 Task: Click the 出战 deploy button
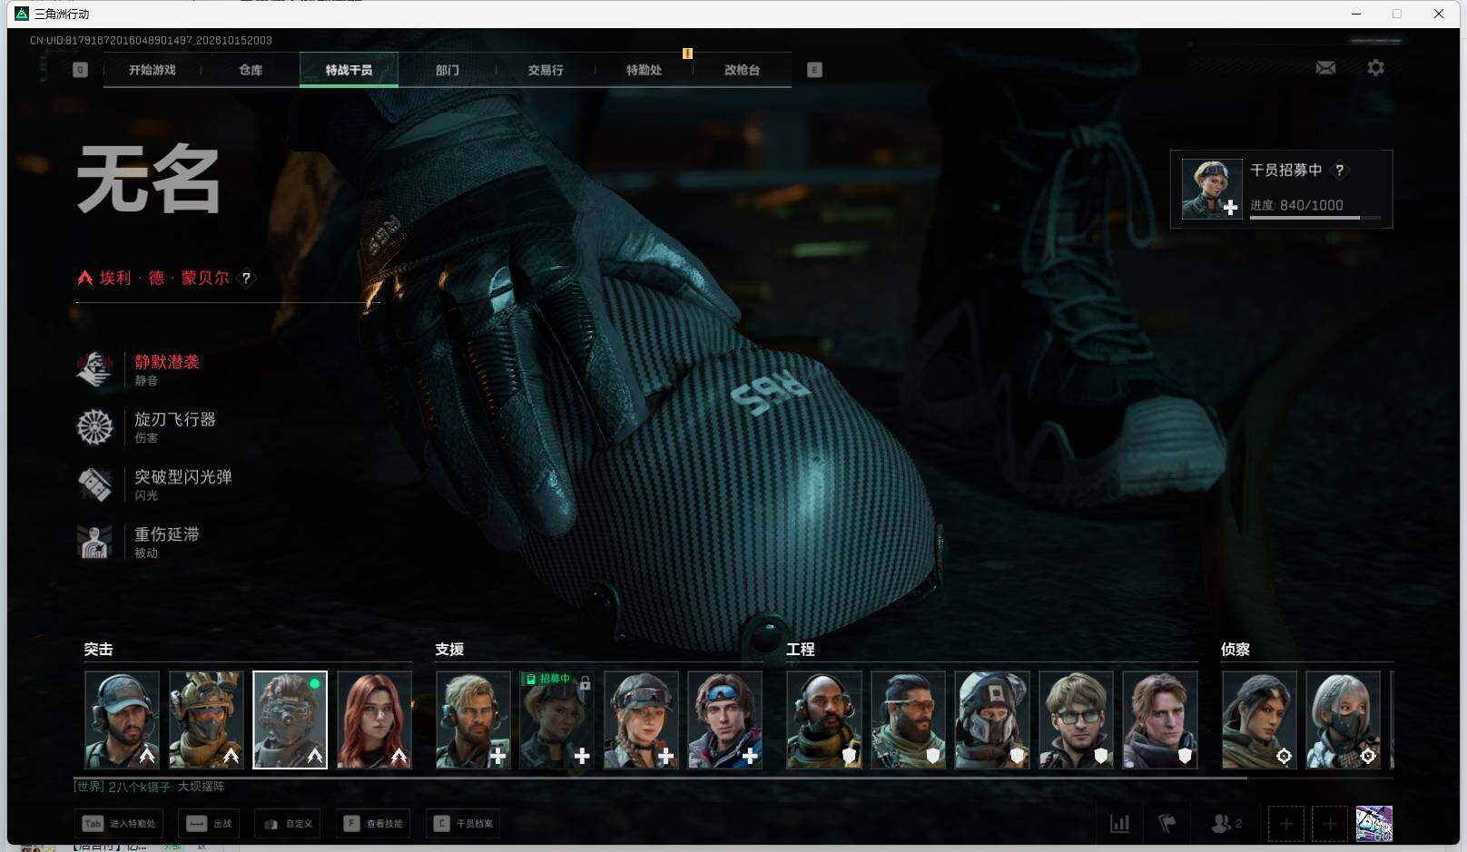click(x=209, y=824)
